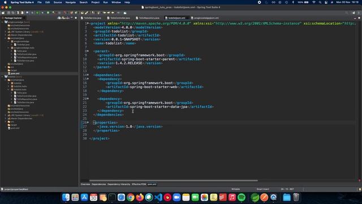Click the tip lightbulb icon in status bar
The image size is (362, 204).
pos(360,189)
